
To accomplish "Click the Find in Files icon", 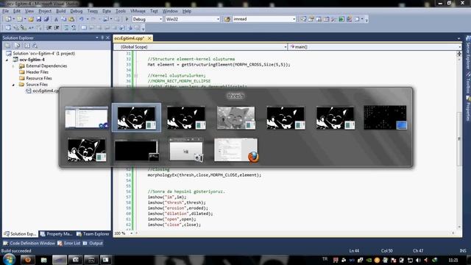I will click(x=227, y=19).
